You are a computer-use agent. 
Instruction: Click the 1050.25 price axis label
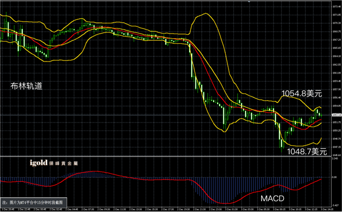coord(336,131)
